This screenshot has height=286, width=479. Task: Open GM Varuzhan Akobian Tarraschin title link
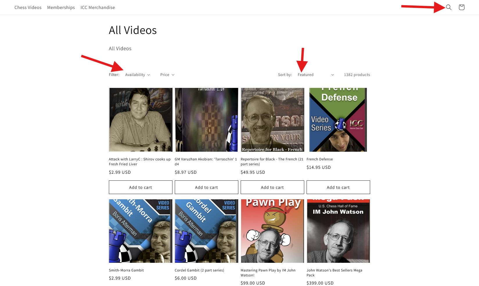point(206,162)
